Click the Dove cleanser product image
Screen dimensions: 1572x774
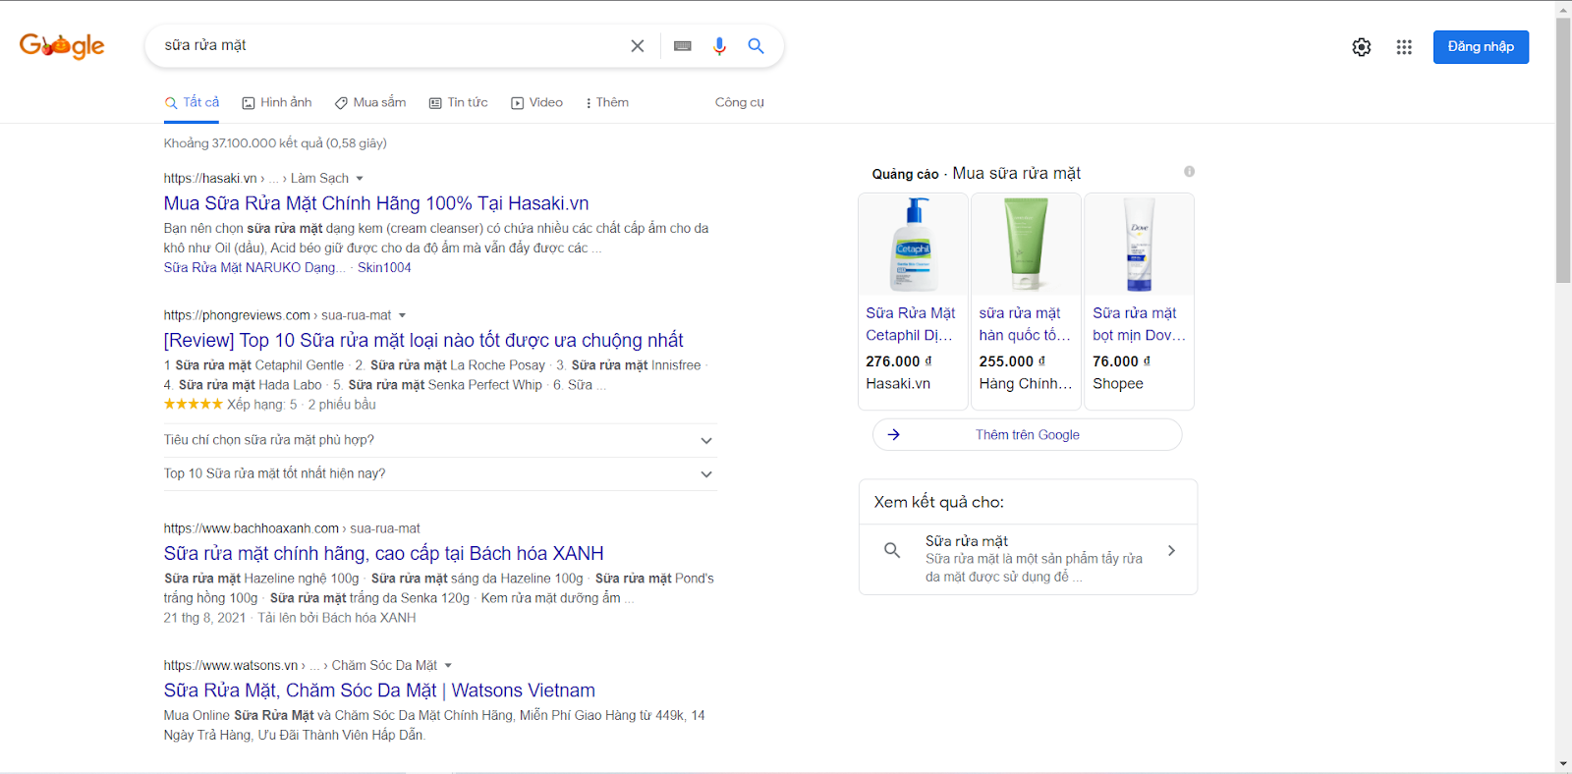(1140, 245)
